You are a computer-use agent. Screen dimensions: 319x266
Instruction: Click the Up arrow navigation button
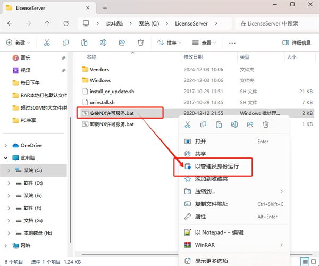click(47, 23)
